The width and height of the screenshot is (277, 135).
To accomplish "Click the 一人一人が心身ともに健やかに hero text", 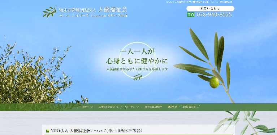I will tap(137, 57).
